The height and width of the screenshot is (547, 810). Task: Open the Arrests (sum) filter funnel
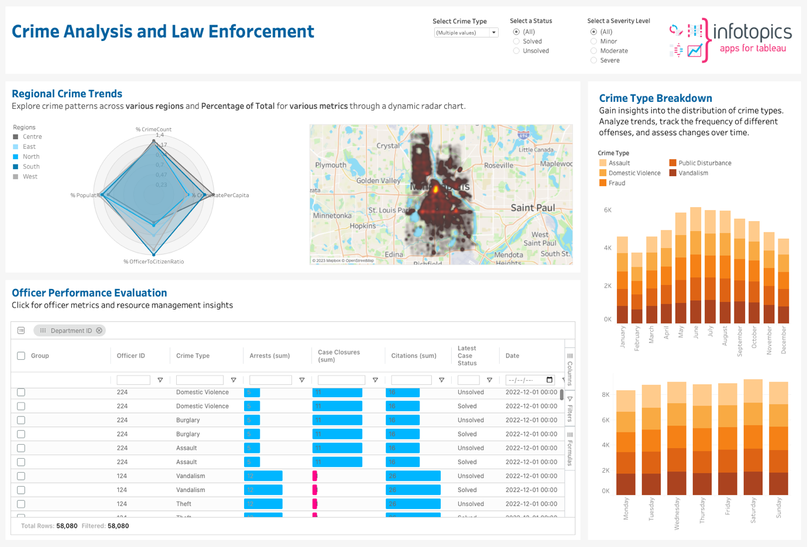tap(301, 380)
